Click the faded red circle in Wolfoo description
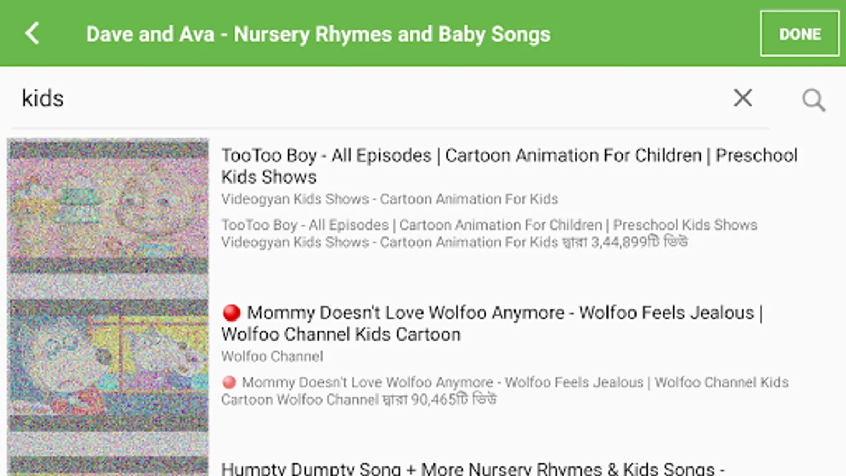 [x=229, y=382]
